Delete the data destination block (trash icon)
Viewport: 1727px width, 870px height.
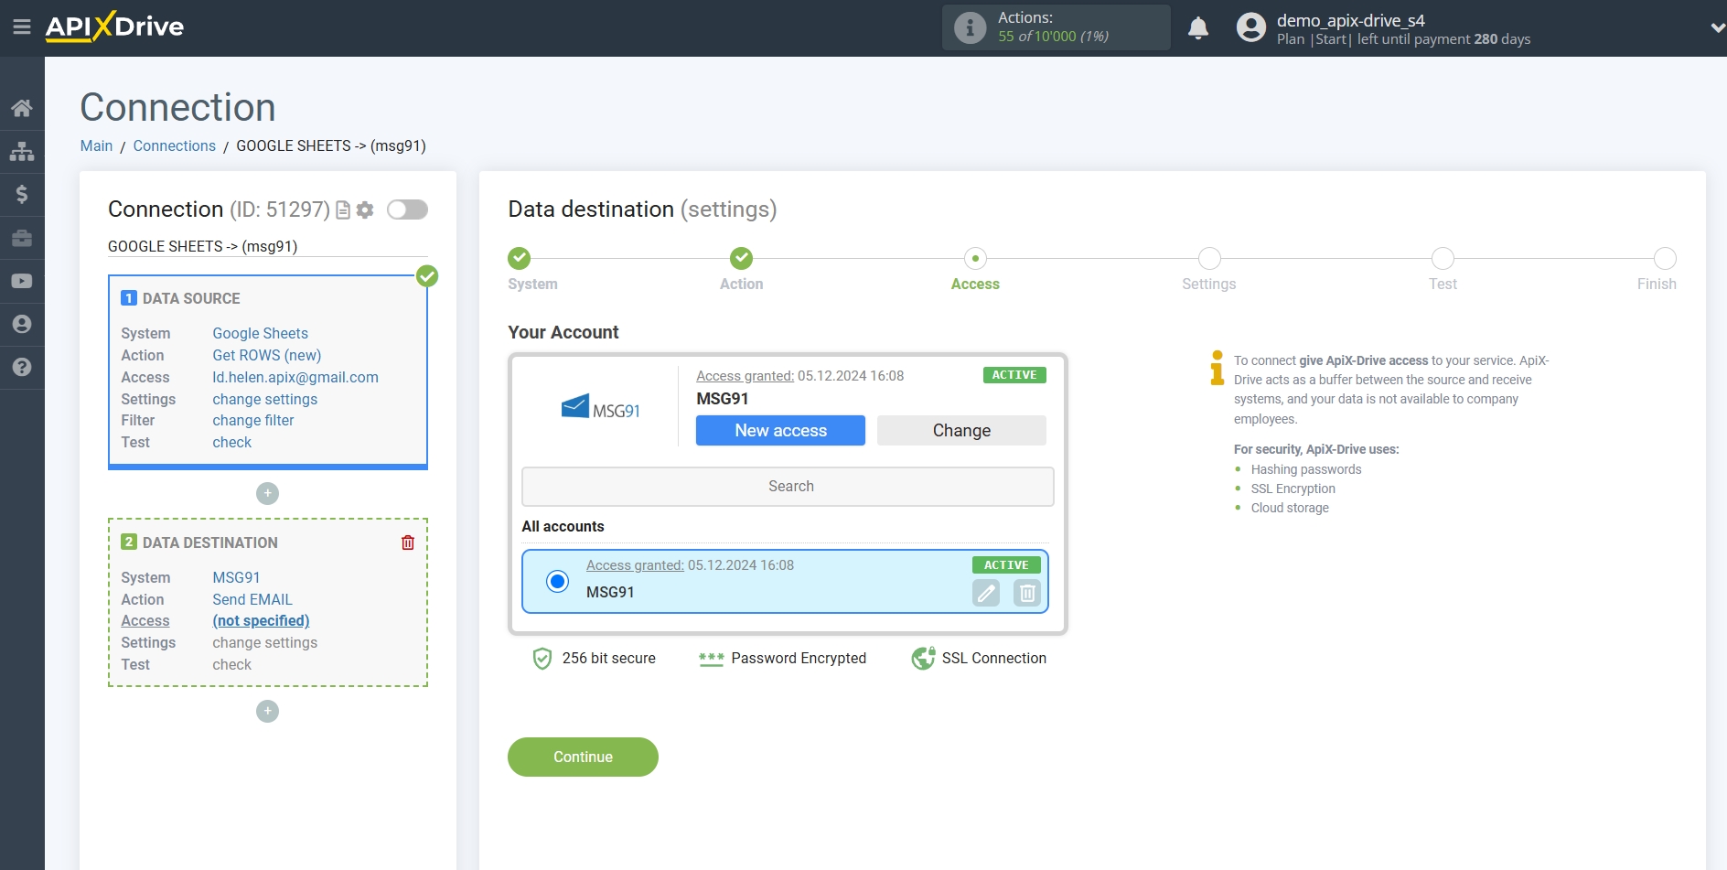tap(408, 542)
